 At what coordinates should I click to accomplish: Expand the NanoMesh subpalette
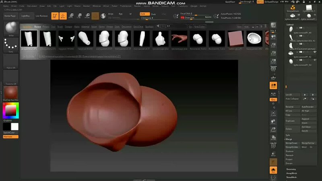coord(291,177)
